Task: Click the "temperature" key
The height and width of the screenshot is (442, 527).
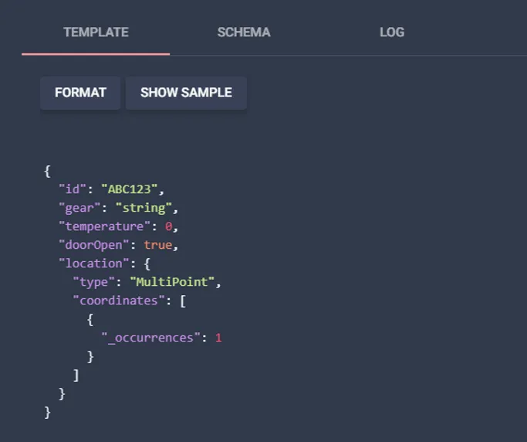Action: click(x=104, y=226)
